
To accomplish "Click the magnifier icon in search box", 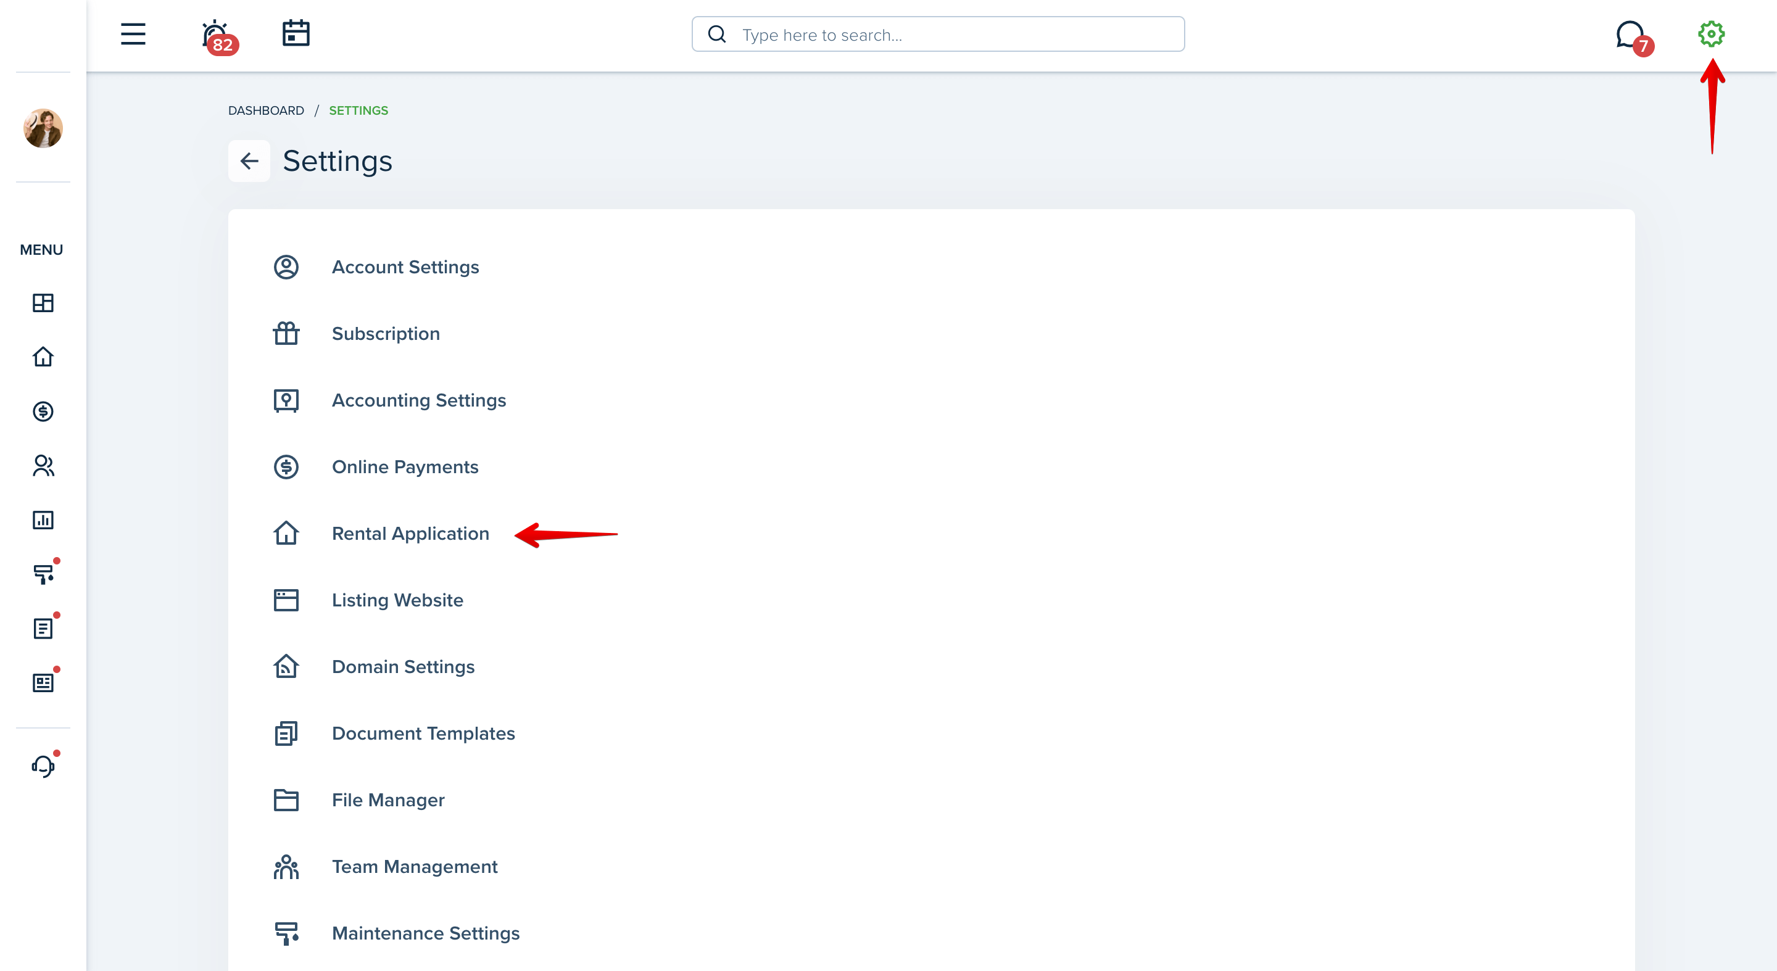I will pos(717,35).
